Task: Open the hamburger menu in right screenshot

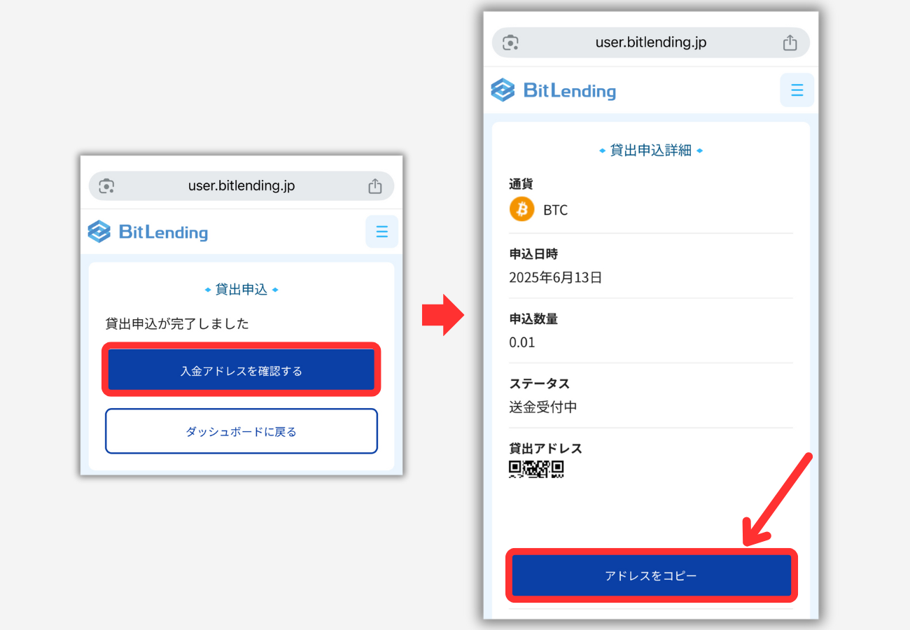Action: point(797,90)
